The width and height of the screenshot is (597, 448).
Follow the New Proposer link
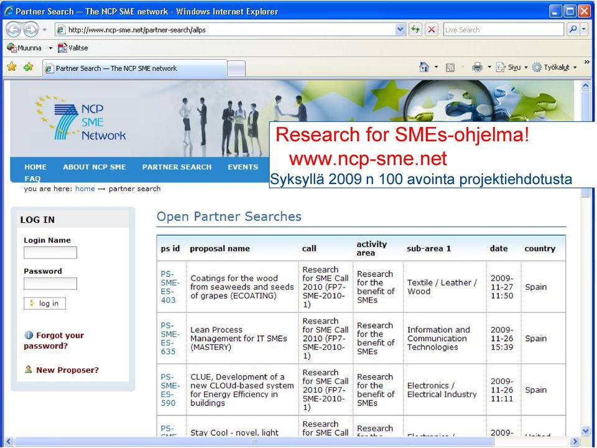[x=67, y=370]
